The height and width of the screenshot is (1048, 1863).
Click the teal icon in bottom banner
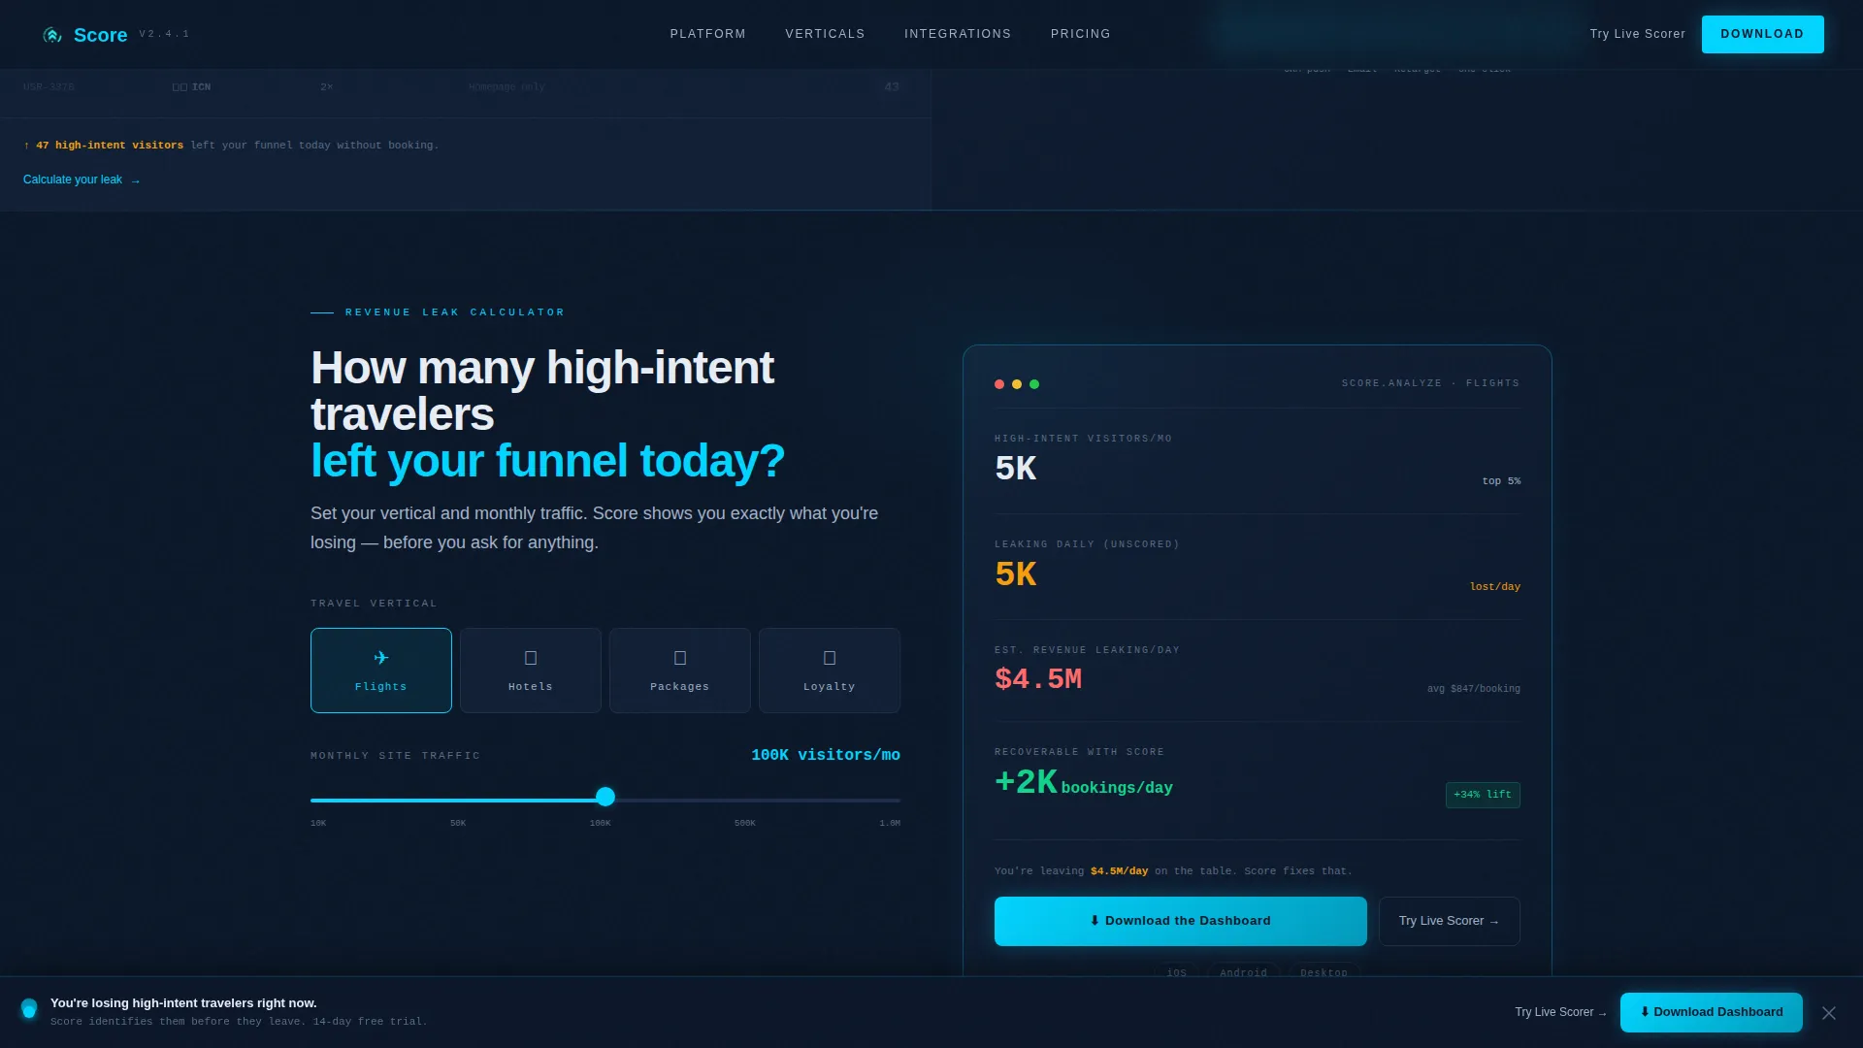(29, 1009)
